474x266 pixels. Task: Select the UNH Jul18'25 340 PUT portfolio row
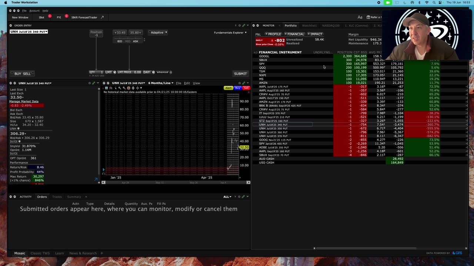tap(360, 125)
